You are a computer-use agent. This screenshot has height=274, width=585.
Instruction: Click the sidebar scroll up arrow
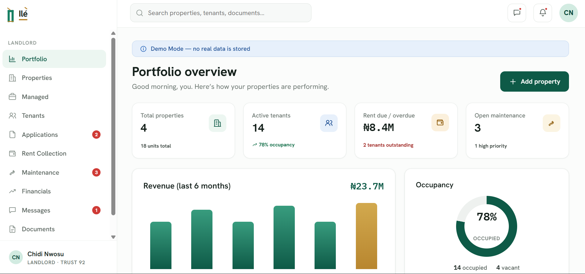113,33
